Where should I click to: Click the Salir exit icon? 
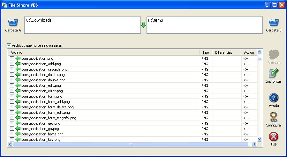click(x=274, y=137)
